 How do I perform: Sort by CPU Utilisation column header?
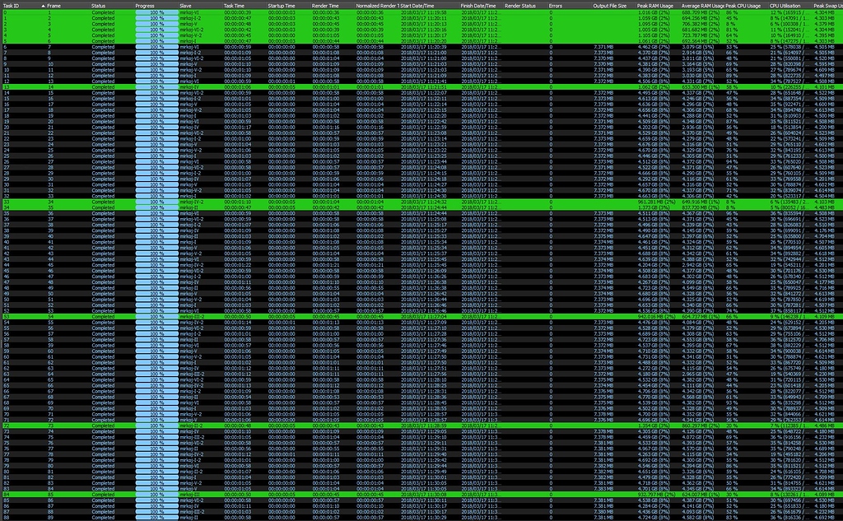(x=787, y=5)
